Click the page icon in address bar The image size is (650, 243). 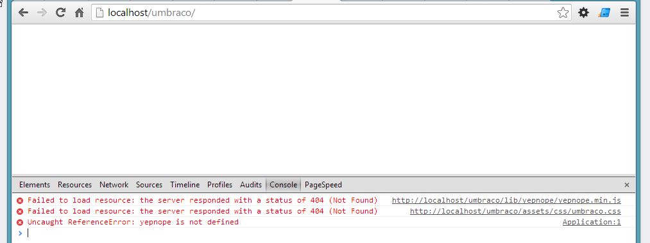(x=99, y=13)
